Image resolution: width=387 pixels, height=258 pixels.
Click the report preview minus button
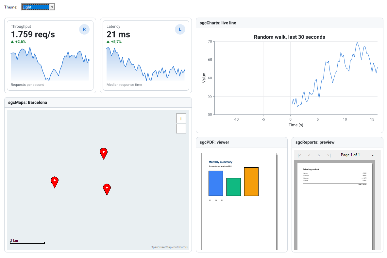373,155
